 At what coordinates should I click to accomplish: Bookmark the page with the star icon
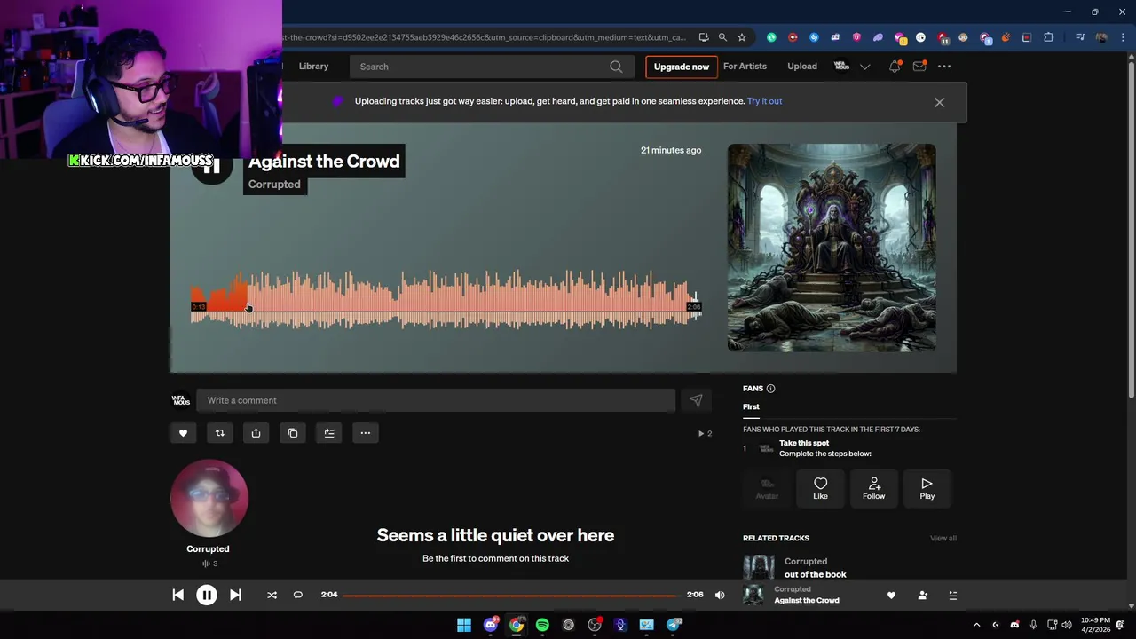click(x=742, y=37)
